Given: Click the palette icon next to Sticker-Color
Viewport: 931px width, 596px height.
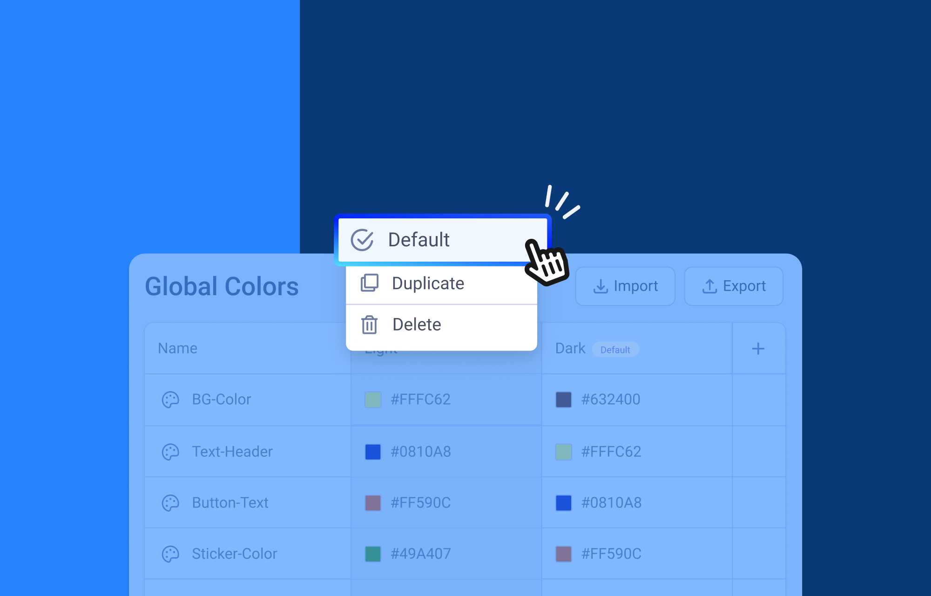Looking at the screenshot, I should coord(170,554).
